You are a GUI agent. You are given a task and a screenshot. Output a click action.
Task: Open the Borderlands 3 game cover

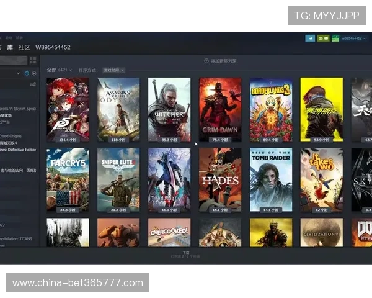(x=271, y=109)
